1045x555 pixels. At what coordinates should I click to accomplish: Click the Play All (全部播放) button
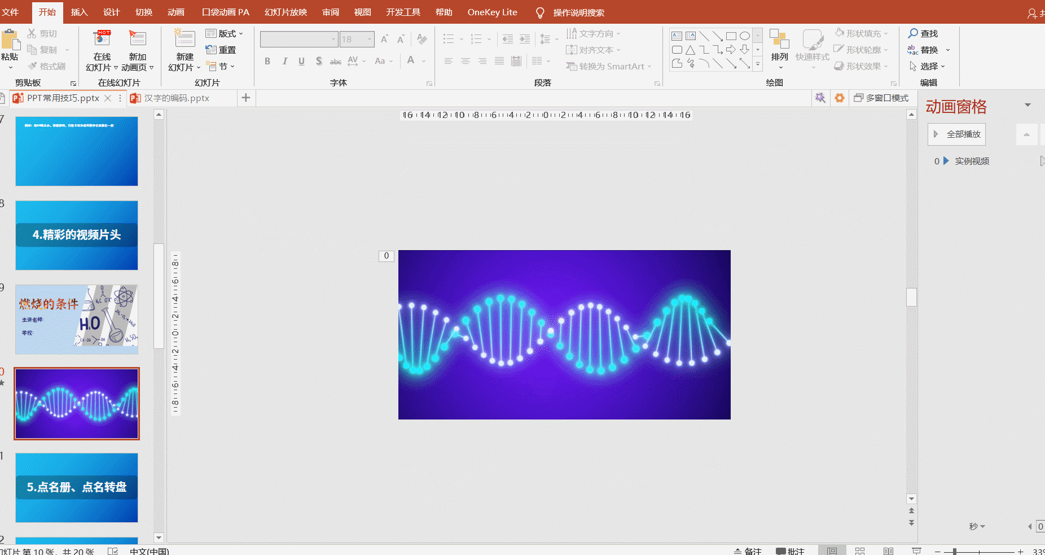[956, 134]
